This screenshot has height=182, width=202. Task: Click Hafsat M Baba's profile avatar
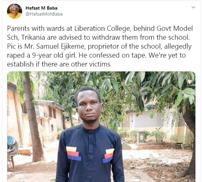tap(14, 11)
